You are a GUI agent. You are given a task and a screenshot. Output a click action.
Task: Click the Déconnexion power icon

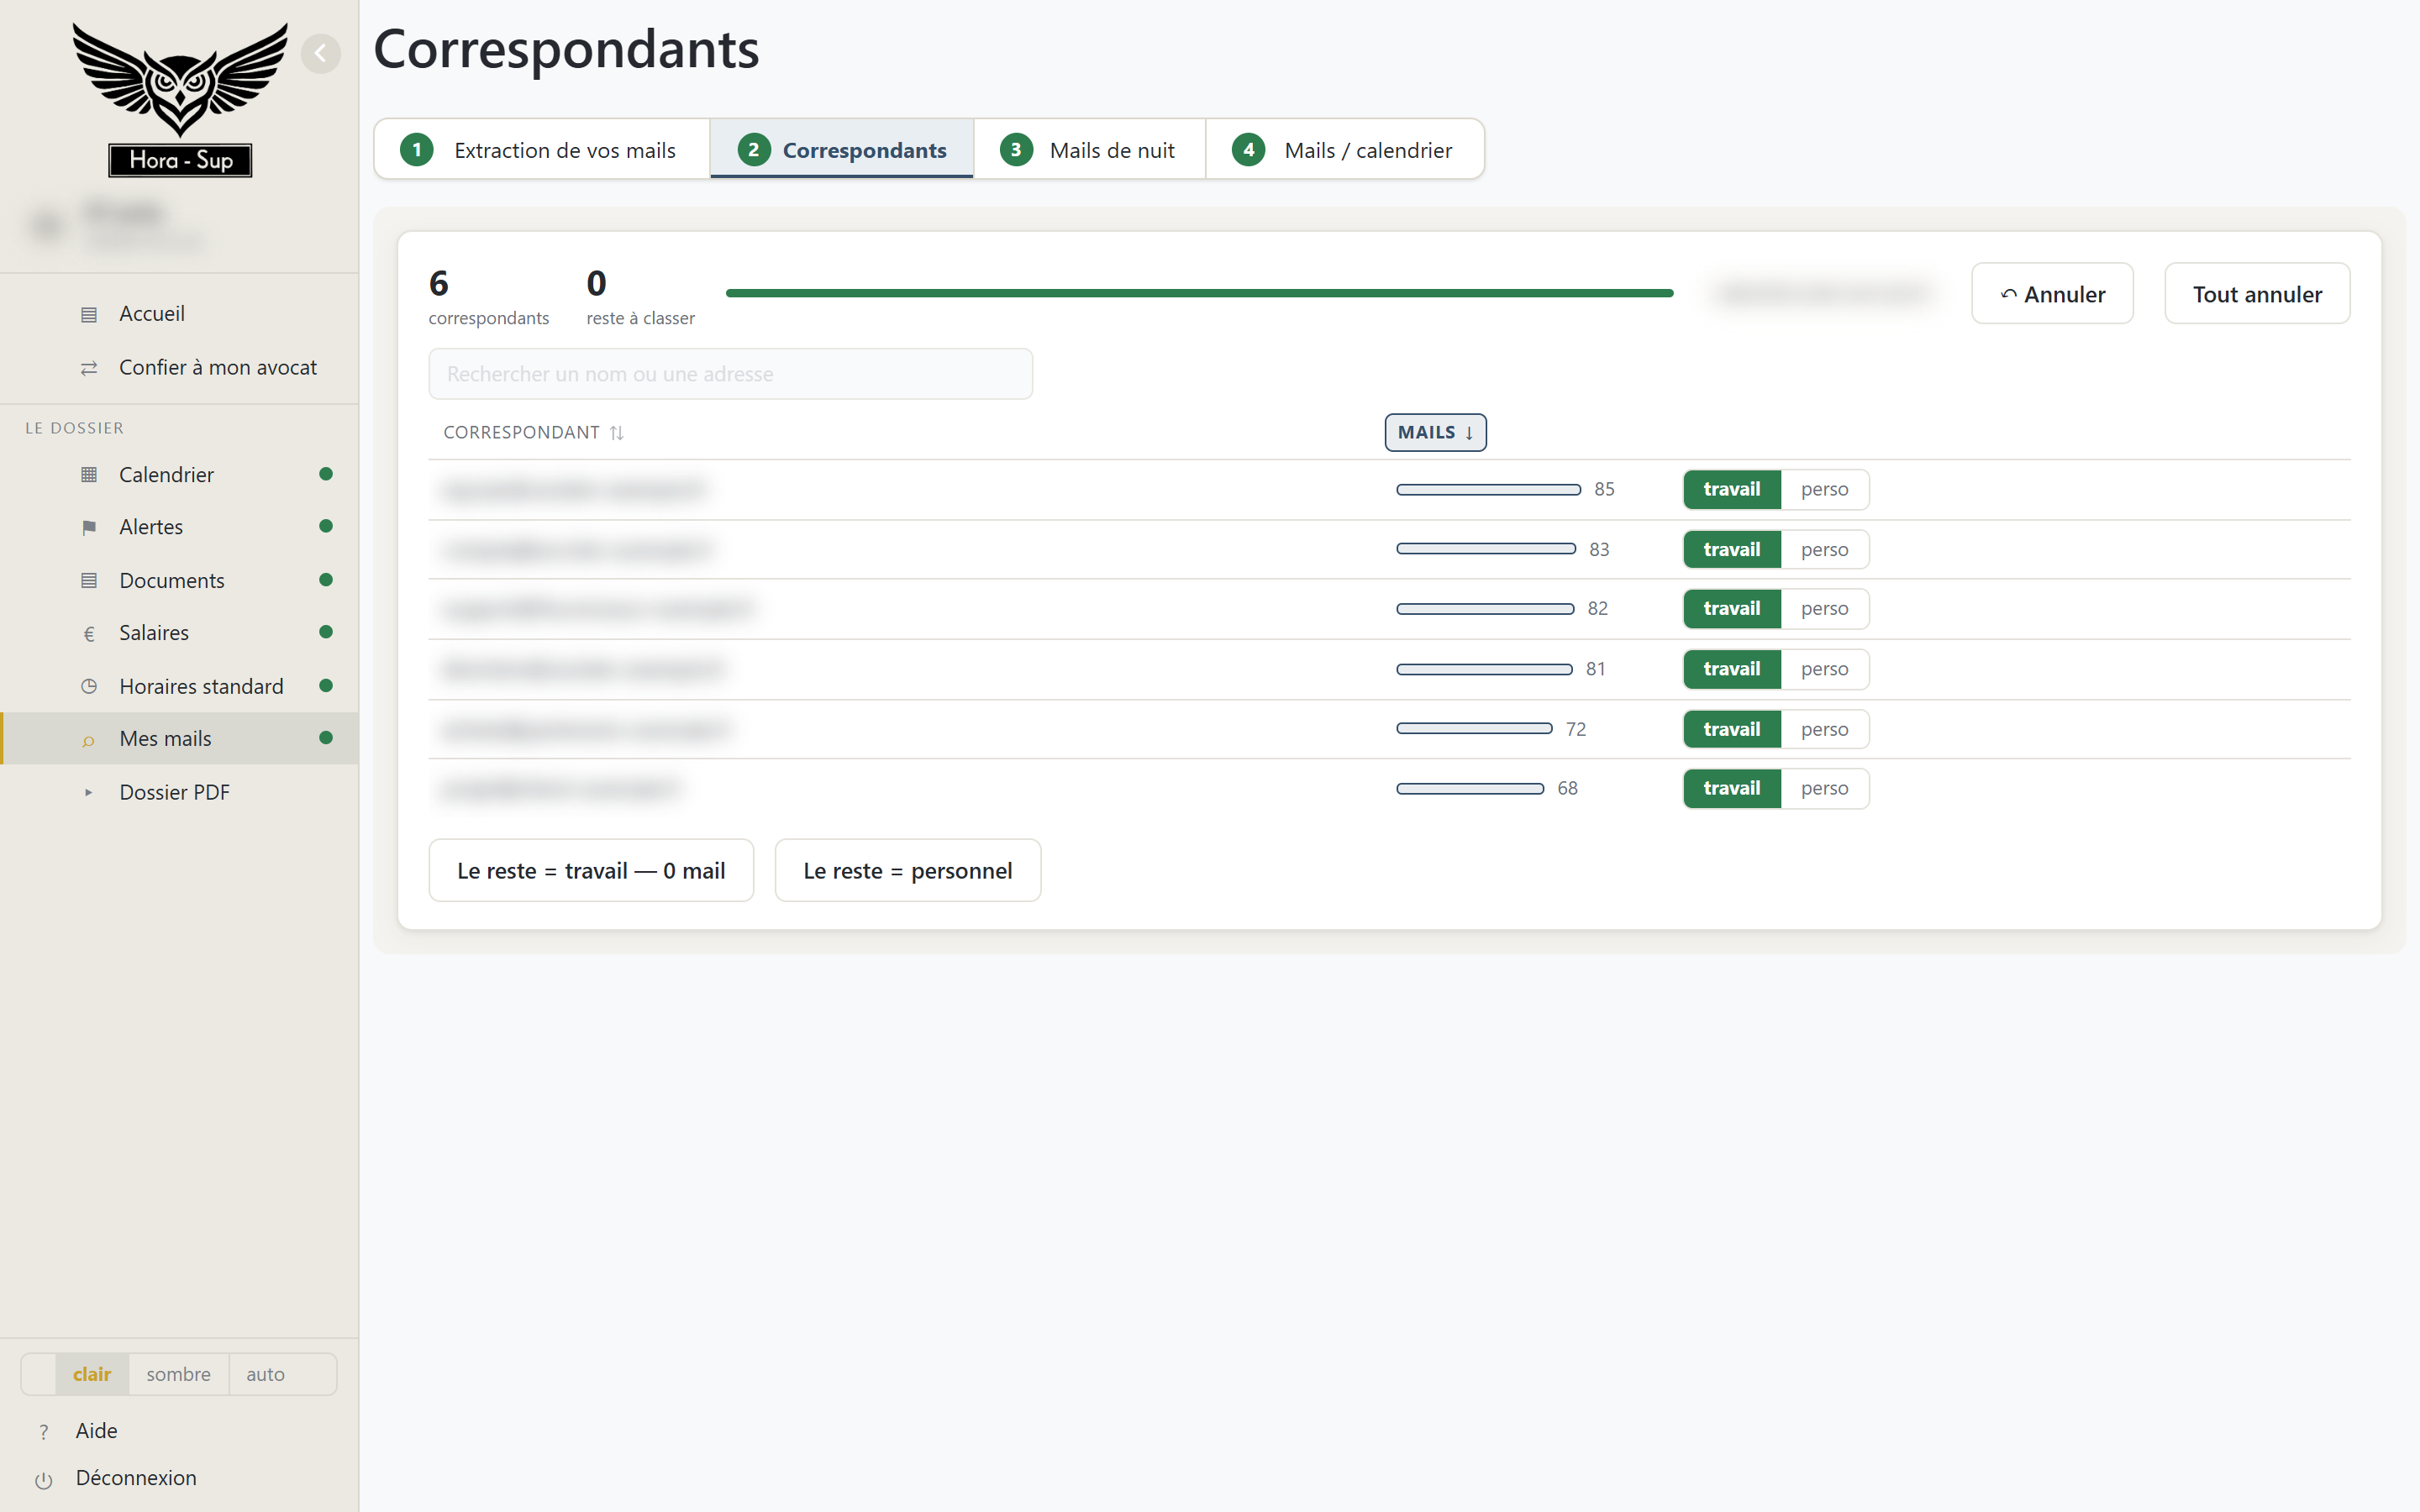click(43, 1480)
